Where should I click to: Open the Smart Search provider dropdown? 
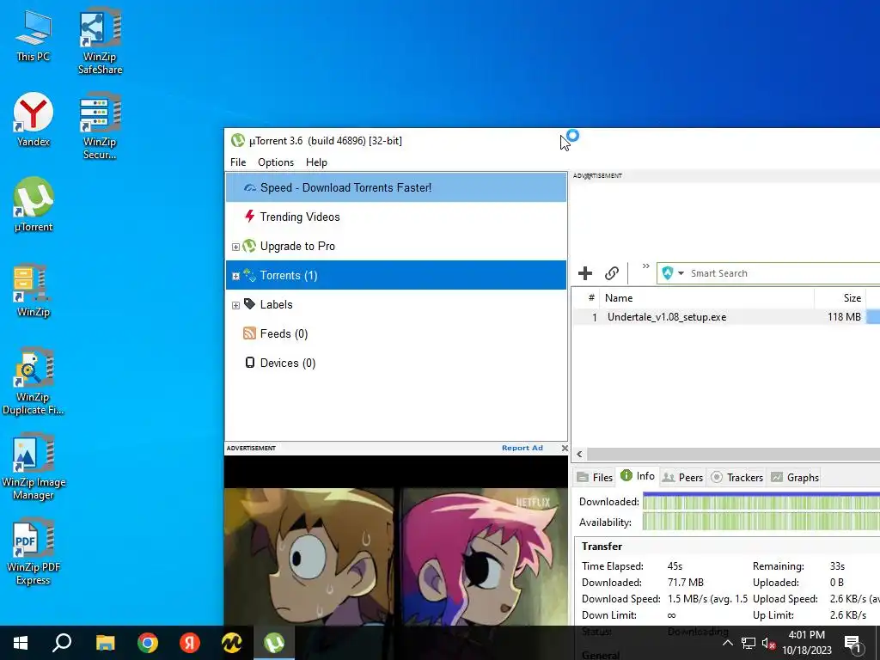(x=681, y=273)
